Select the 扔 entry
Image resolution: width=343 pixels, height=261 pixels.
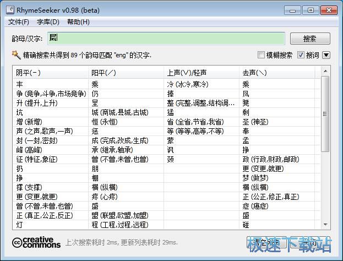click(19, 169)
